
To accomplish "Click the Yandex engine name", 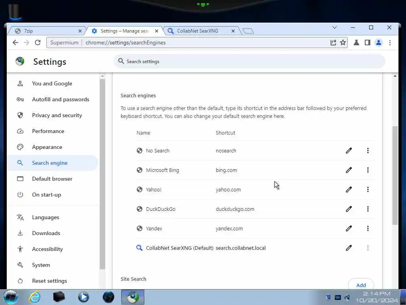I will click(154, 228).
